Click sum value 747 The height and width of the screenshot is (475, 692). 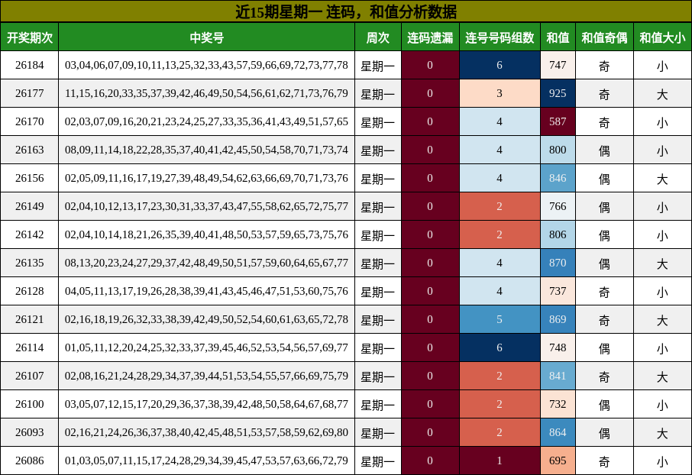point(558,66)
